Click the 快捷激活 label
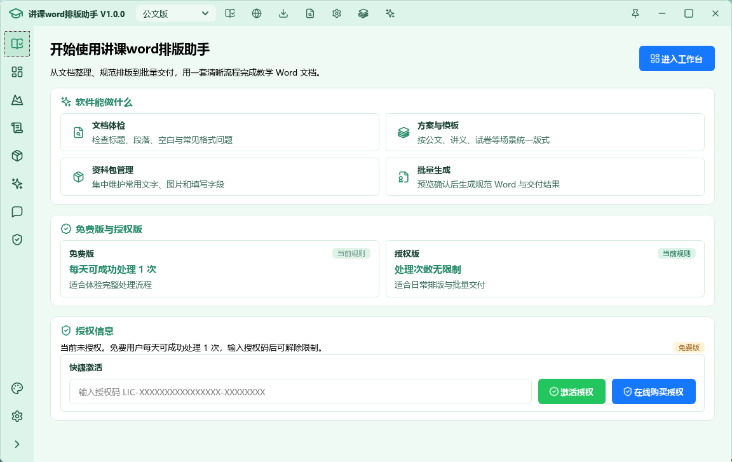 (x=86, y=368)
